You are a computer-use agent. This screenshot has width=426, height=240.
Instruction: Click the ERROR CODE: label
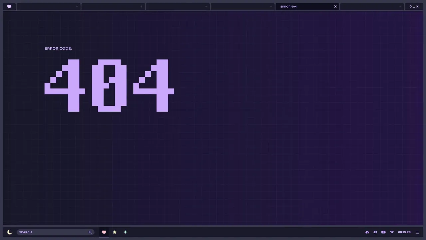(58, 48)
